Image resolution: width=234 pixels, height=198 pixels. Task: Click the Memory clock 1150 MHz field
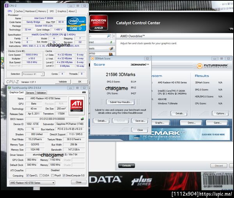pos(55,160)
